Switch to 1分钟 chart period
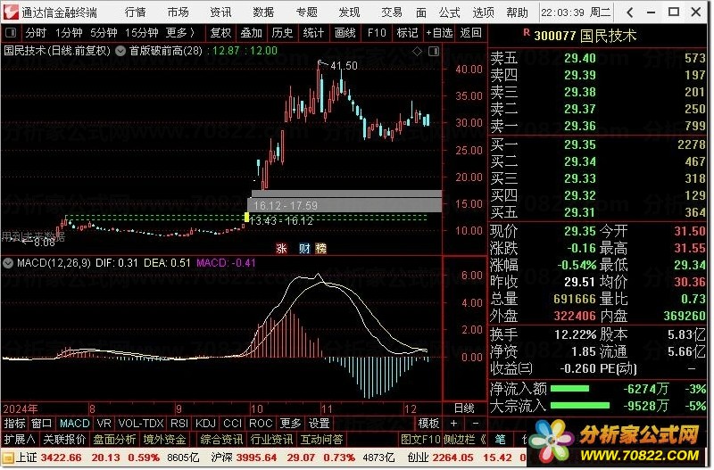Screen dimensions: 714x470 point(69,33)
